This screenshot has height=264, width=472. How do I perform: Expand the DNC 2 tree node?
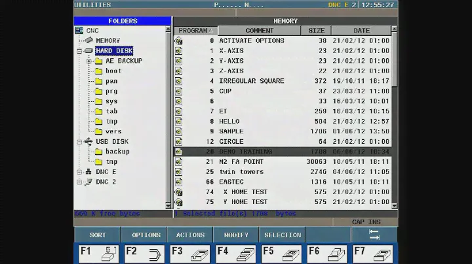79,182
